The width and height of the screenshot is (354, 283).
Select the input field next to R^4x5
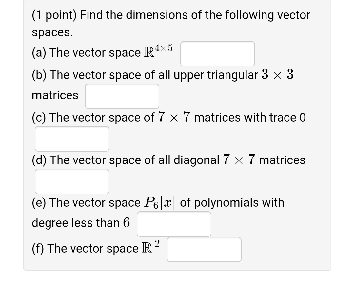click(217, 54)
